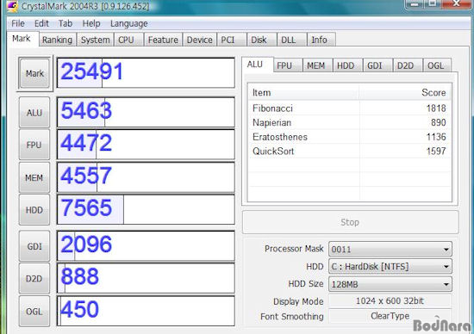Click the Score column header
474x334 pixels.
pyautogui.click(x=405, y=92)
